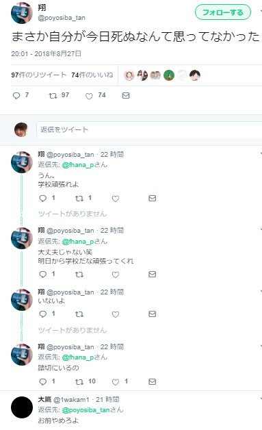Screen dimensions: 262x430
Task: Open 翔's profile avatar on the main tweet
Action: [x=21, y=13]
